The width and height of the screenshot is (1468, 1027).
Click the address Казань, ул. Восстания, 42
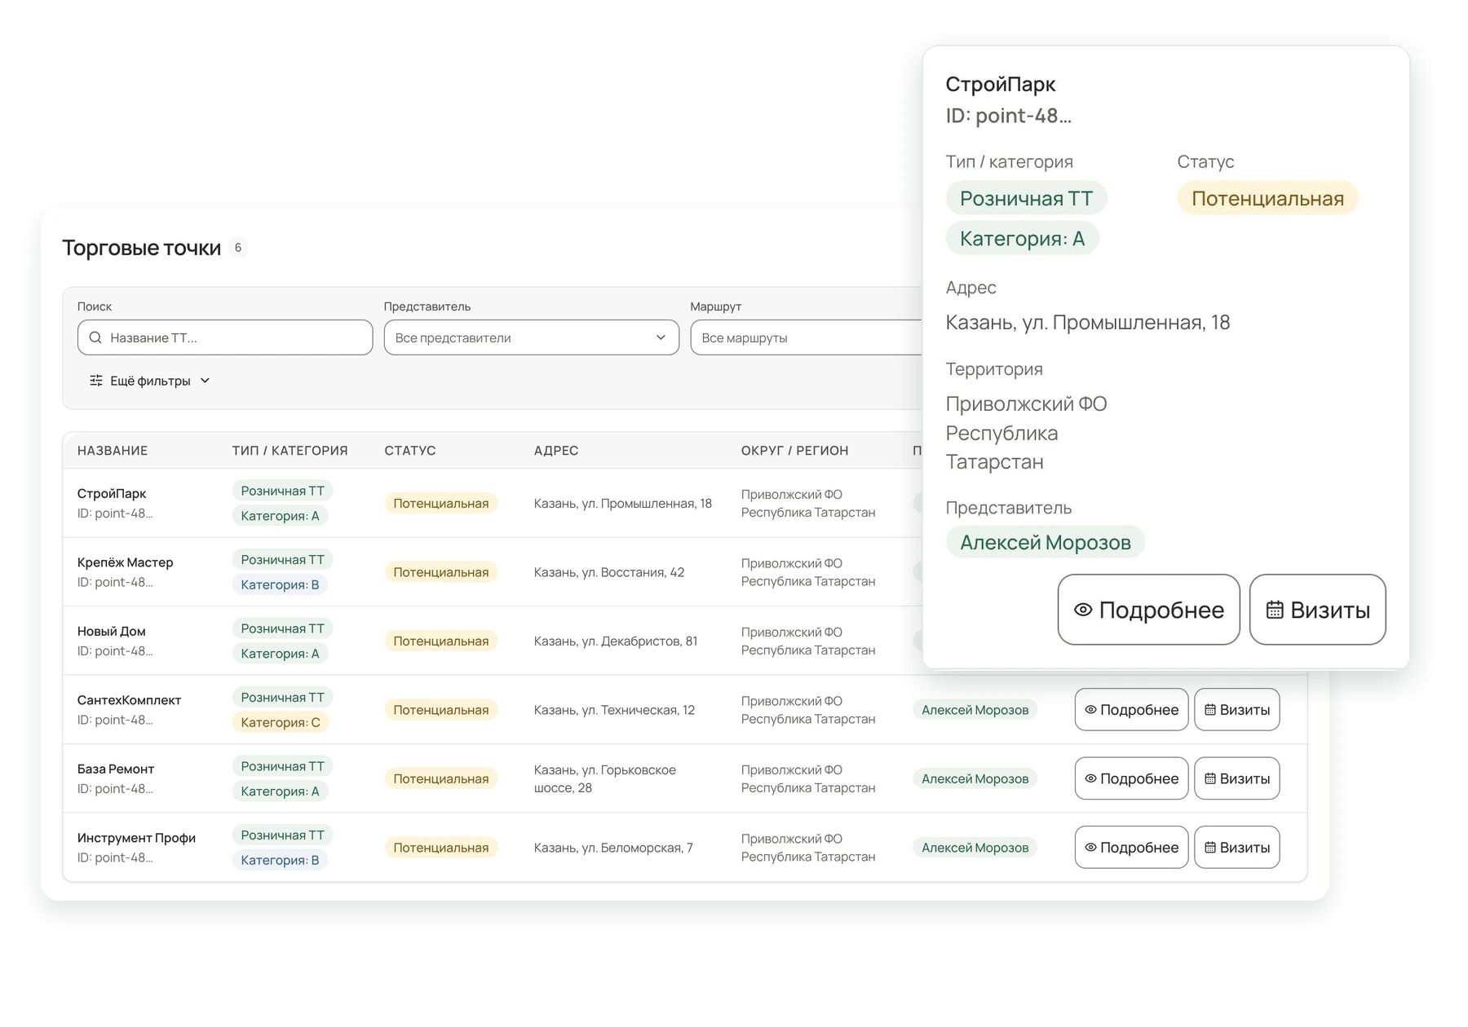point(609,572)
